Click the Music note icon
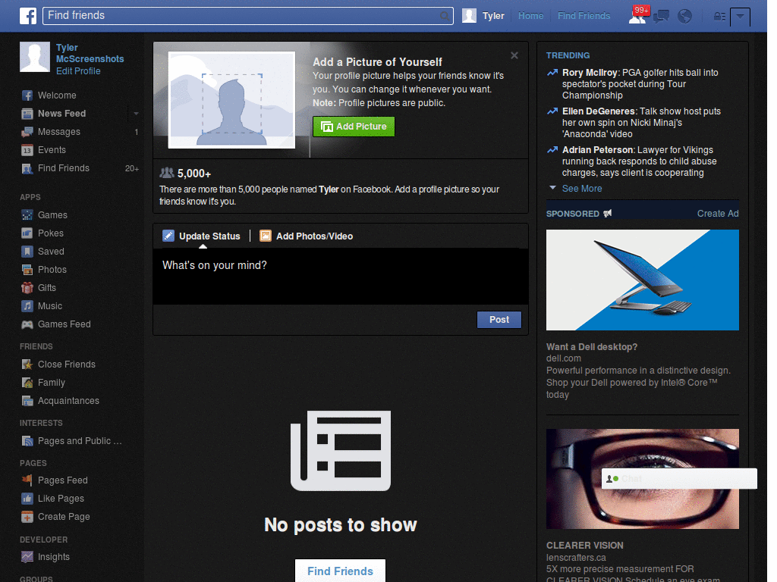The width and height of the screenshot is (777, 582). pos(27,306)
